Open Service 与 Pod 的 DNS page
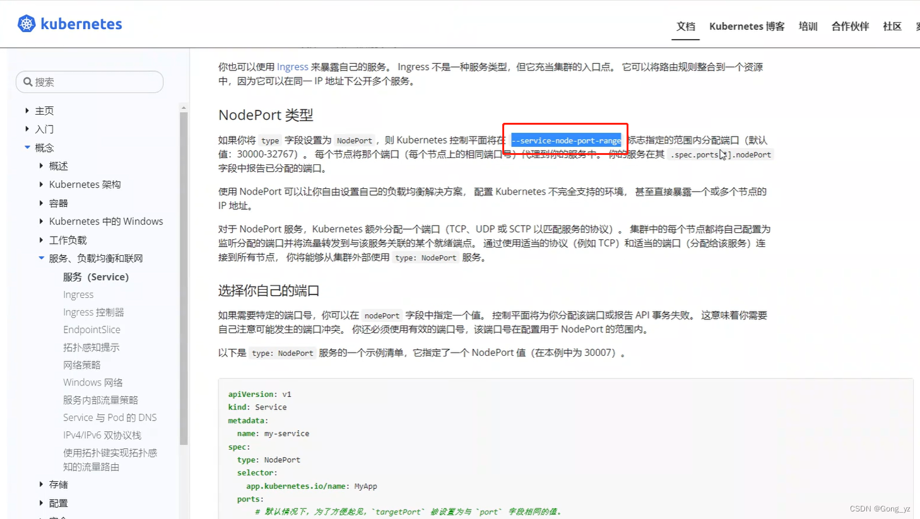Viewport: 920px width, 519px height. (x=110, y=418)
